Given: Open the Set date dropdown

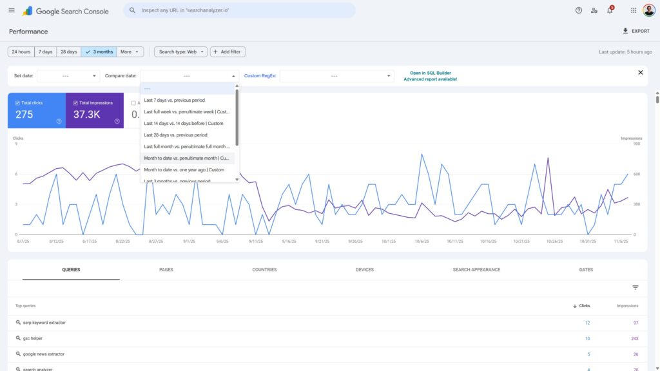Looking at the screenshot, I should point(68,76).
